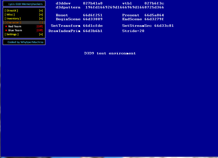Image resolution: width=218 pixels, height=158 pixels.
Task: Click the Stride=20 text
Action: (133, 31)
